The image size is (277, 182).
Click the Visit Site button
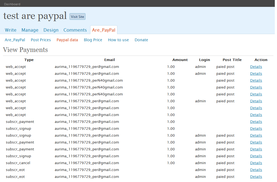[77, 16]
